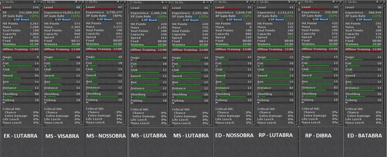Click the Distance icon in RP - LUTABRA panel
Image resolution: width=387 pixels, height=157 pixels.
click(x=258, y=90)
